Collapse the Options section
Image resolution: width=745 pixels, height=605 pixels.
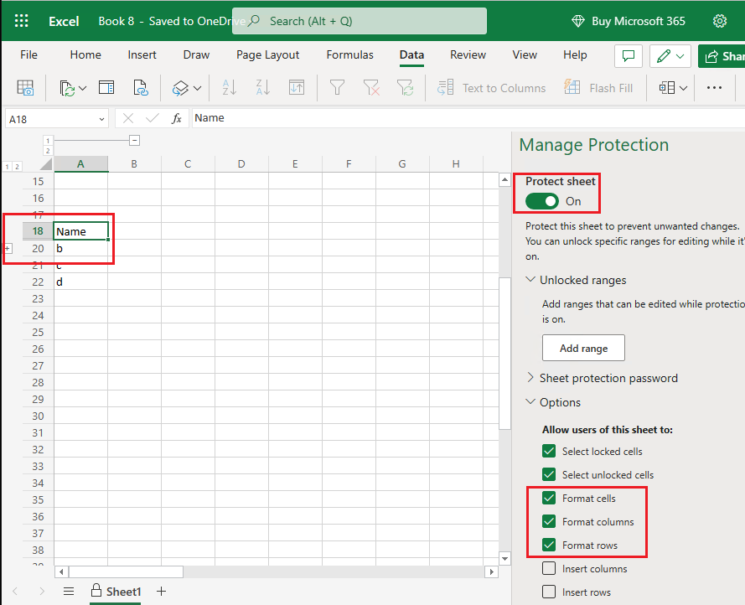[x=530, y=402]
